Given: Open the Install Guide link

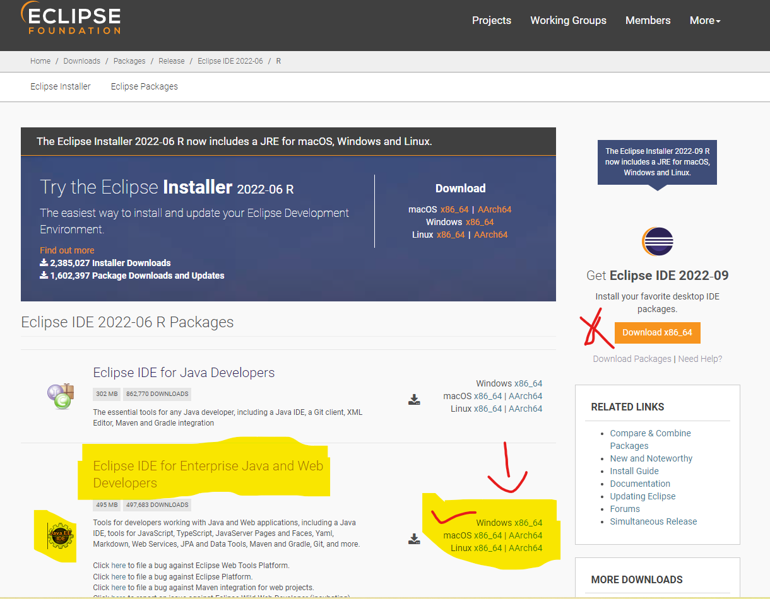Looking at the screenshot, I should point(634,471).
